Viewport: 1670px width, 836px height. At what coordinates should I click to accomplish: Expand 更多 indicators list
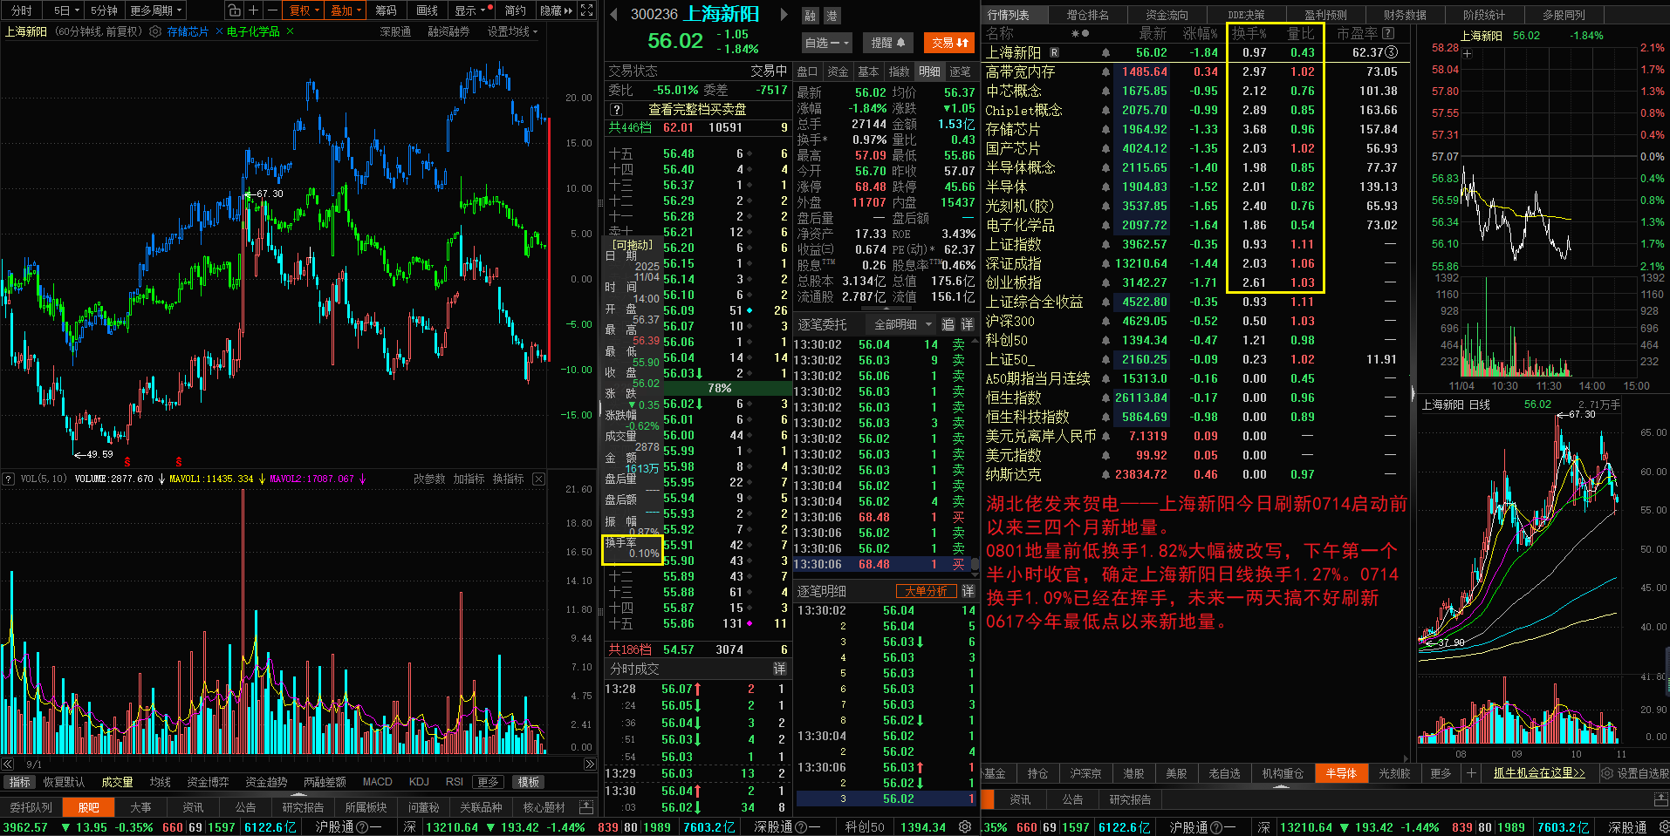pos(489,782)
